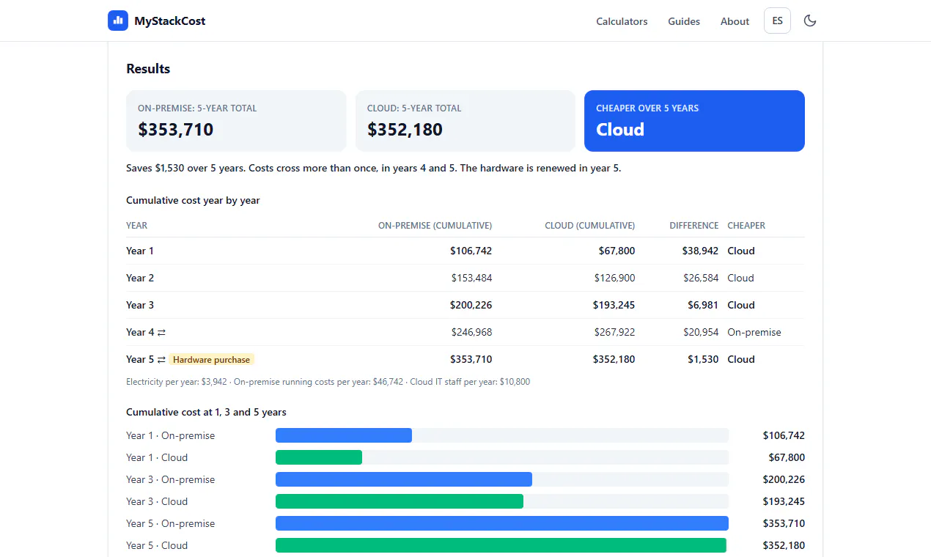The height and width of the screenshot is (557, 931).
Task: Click the $353,710 on-premise total in its card
Action: click(176, 130)
